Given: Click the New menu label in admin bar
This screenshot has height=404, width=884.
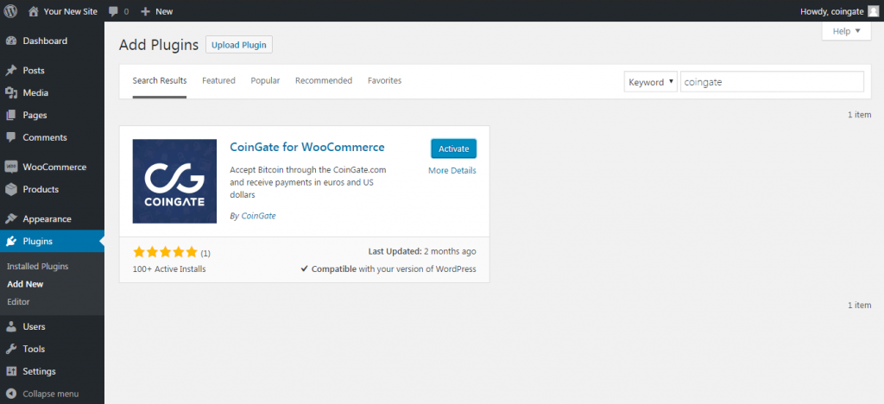Looking at the screenshot, I should coord(164,11).
